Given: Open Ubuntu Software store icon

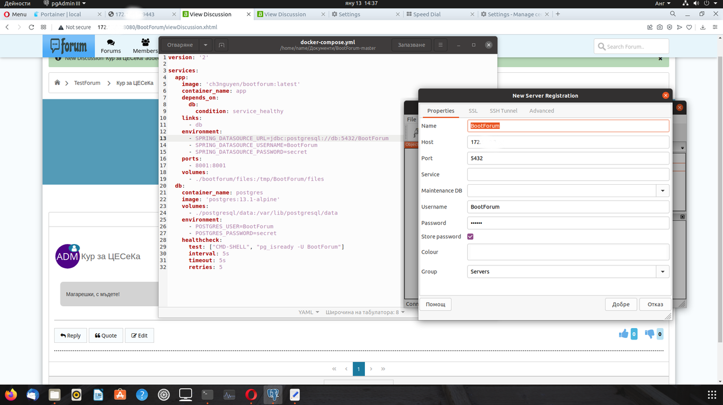Looking at the screenshot, I should (120, 394).
